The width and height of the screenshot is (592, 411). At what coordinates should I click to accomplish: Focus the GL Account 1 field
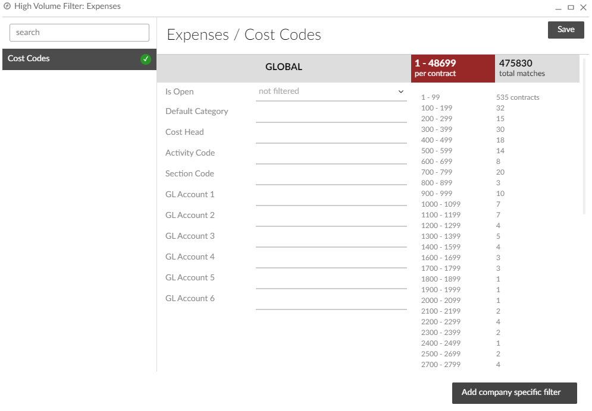[331, 197]
